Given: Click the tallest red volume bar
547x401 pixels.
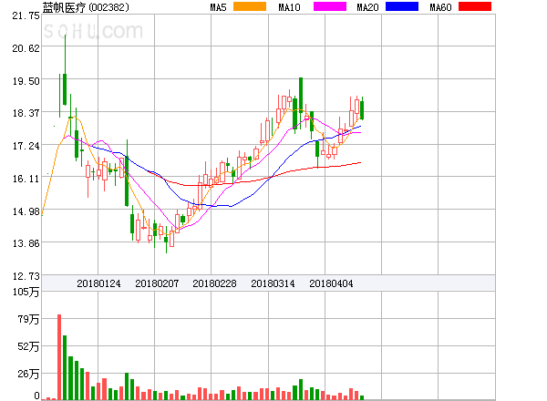Looking at the screenshot, I should point(59,357).
